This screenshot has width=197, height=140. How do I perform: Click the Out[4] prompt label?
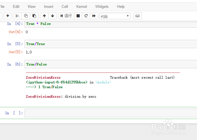pyautogui.click(x=16, y=32)
